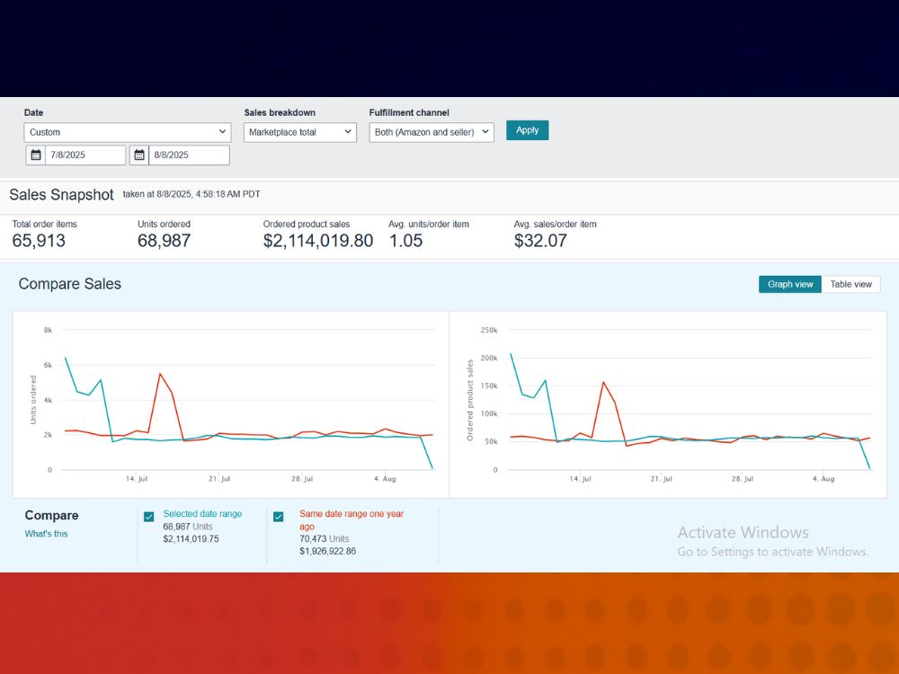Open the Sales breakdown Marketplace total dropdown
Image resolution: width=899 pixels, height=674 pixels.
pyautogui.click(x=300, y=132)
